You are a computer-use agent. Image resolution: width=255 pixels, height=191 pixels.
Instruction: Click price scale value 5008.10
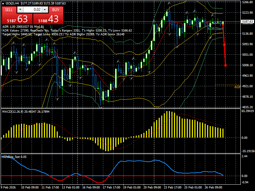tap(247, 65)
